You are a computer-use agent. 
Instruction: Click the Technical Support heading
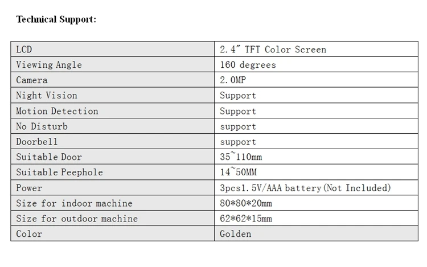point(56,19)
